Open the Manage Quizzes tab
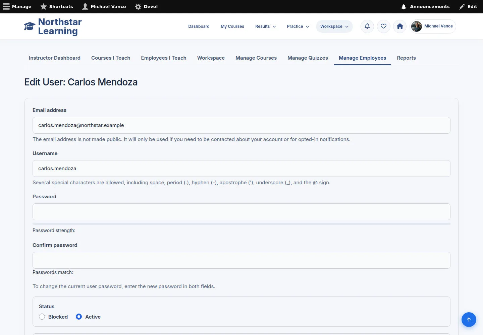The image size is (483, 335). [x=308, y=58]
